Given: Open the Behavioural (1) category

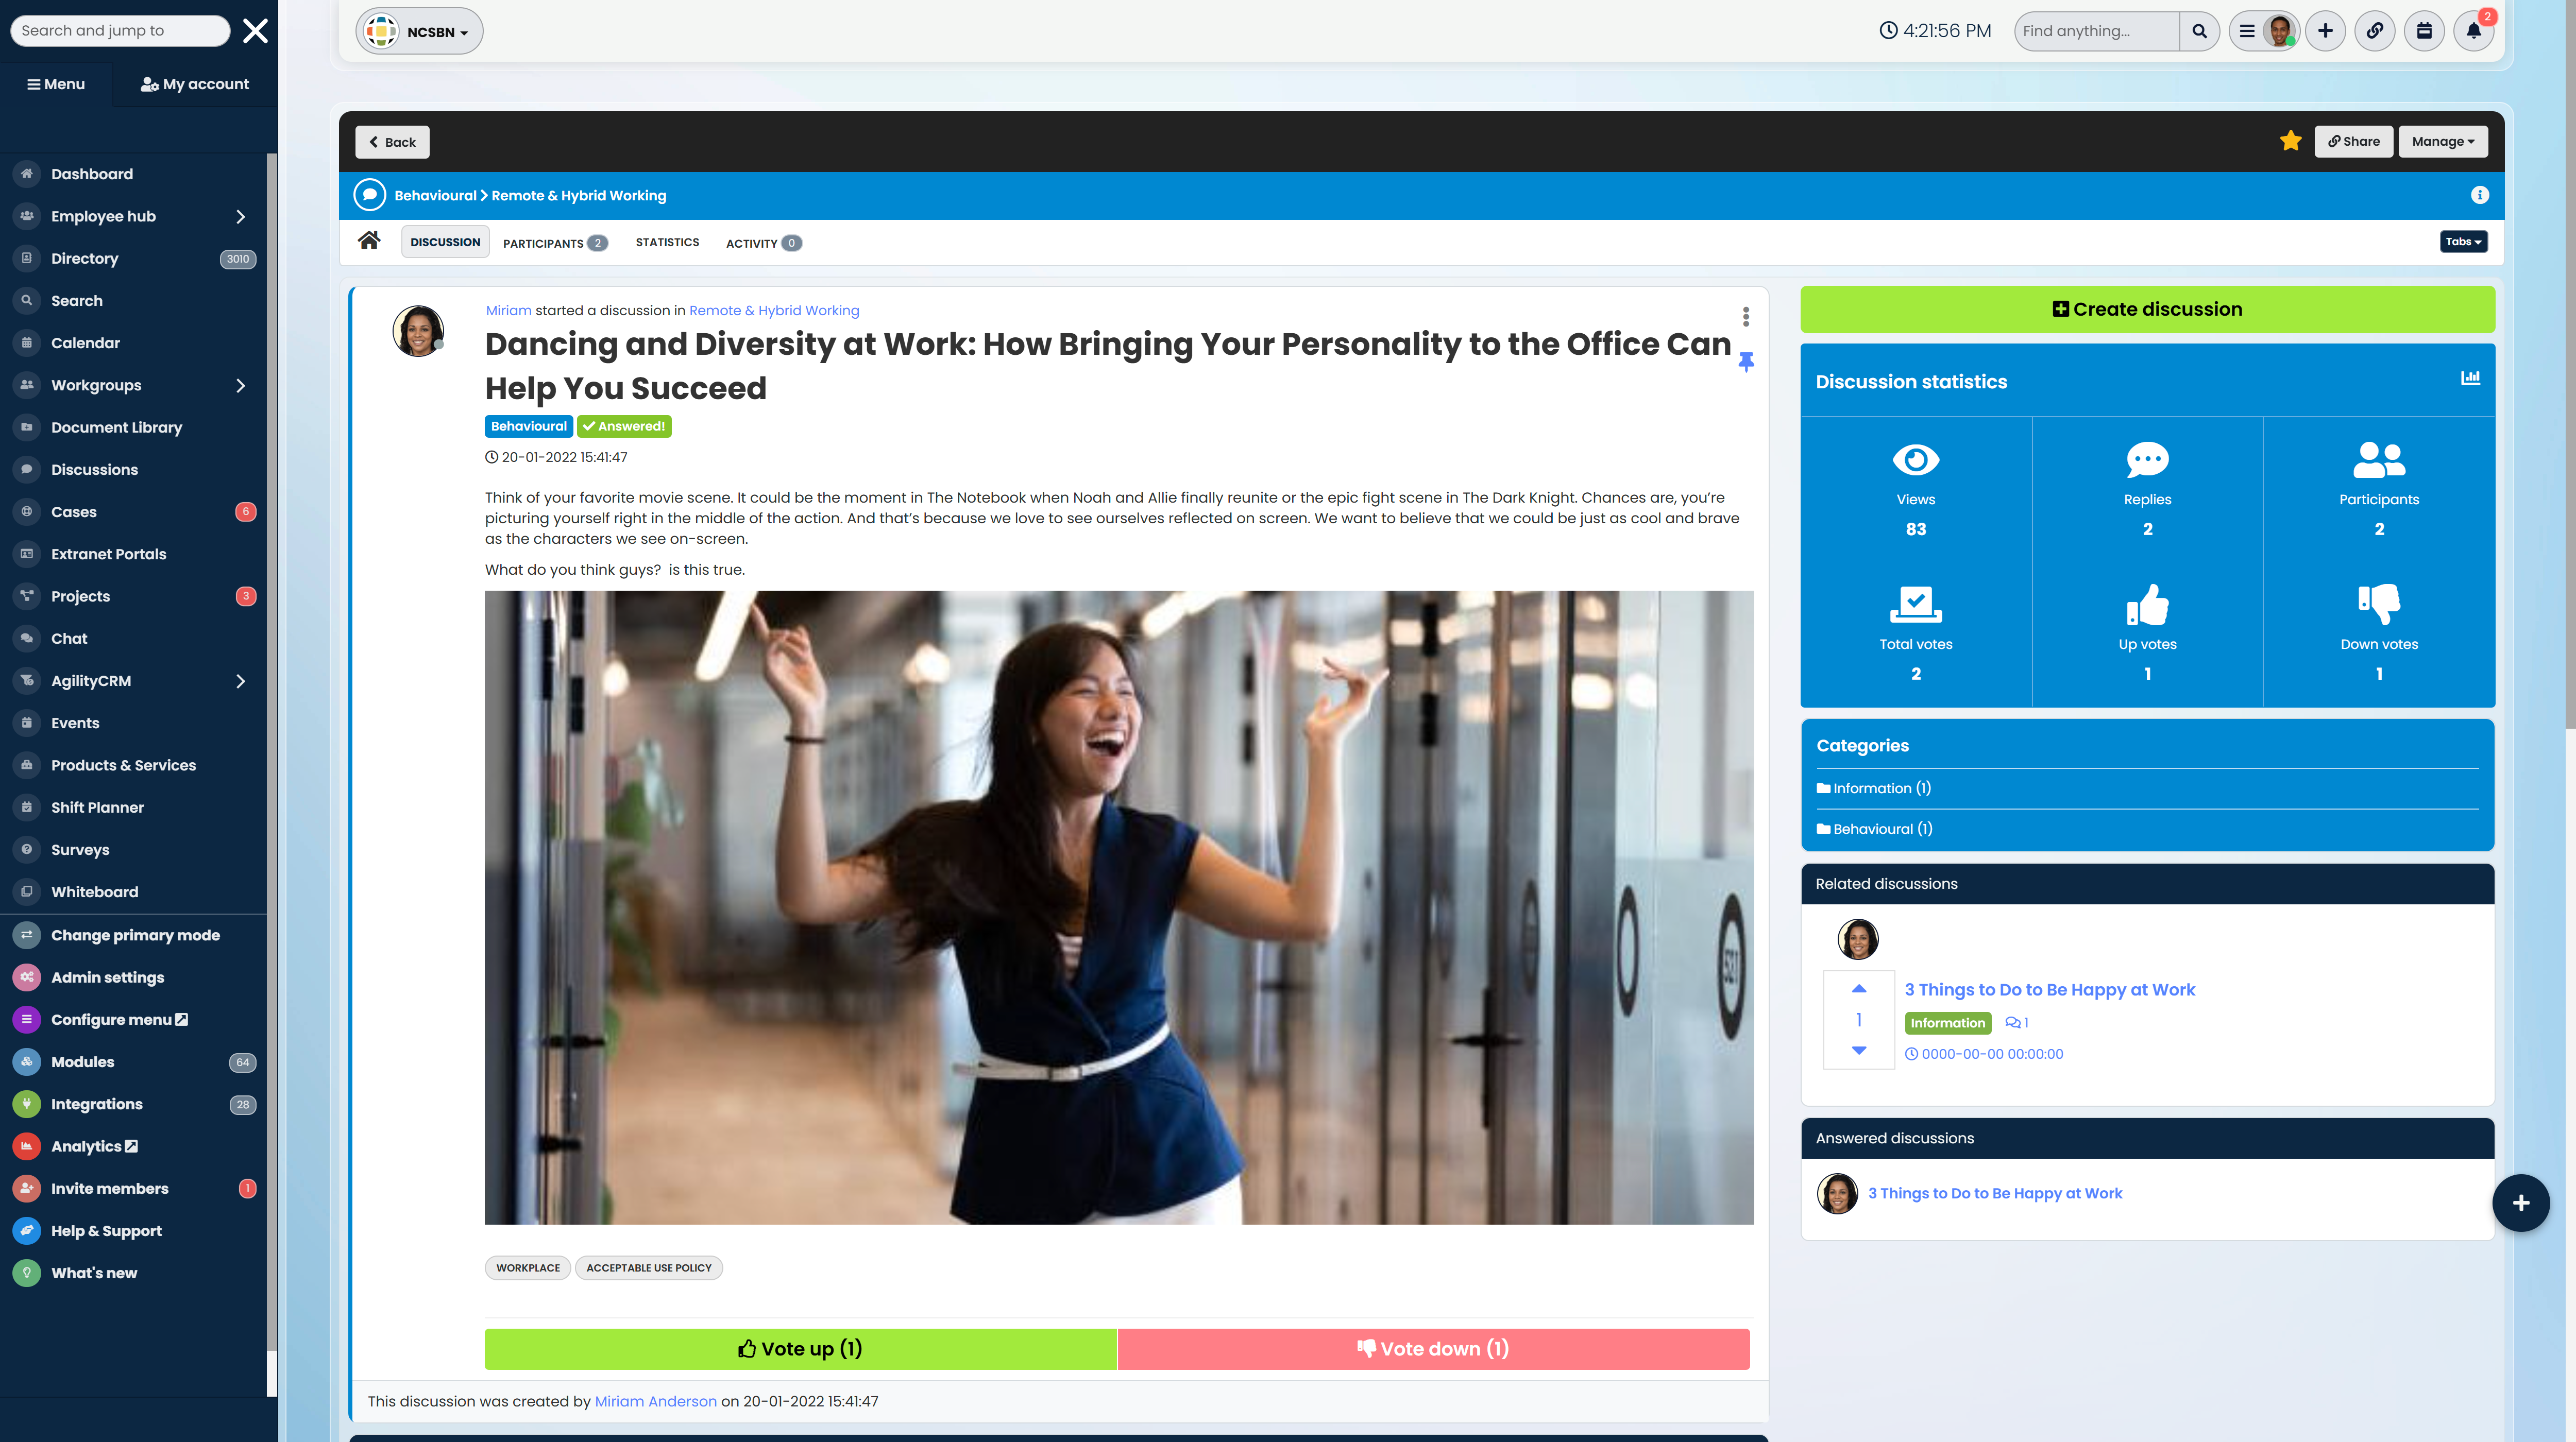Looking at the screenshot, I should [1874, 829].
